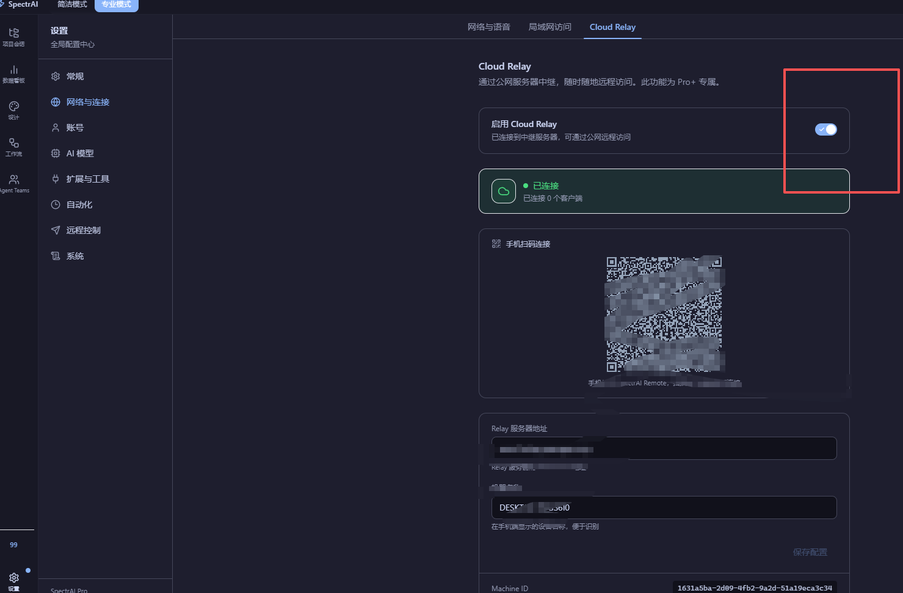Open the 局域网访问 tab
This screenshot has width=903, height=593.
tap(550, 27)
